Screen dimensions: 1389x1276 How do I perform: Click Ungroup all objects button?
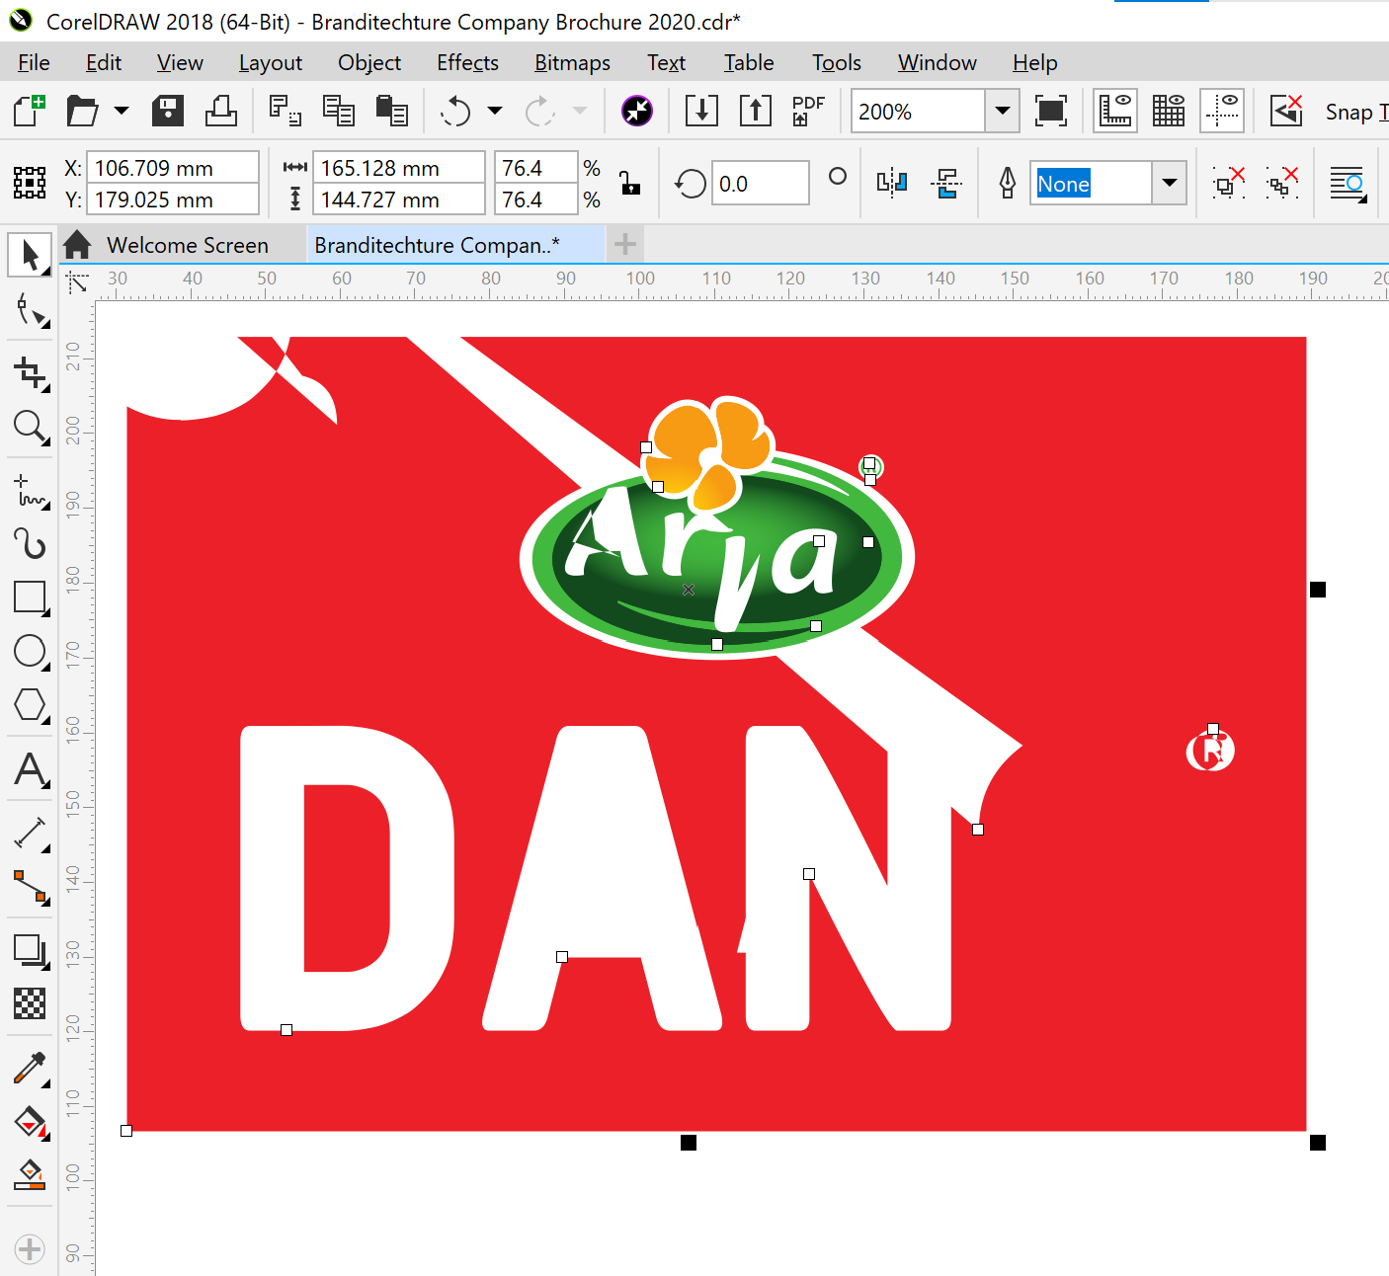click(x=1282, y=183)
